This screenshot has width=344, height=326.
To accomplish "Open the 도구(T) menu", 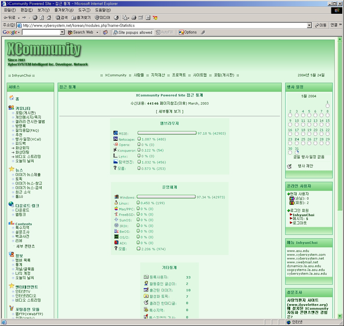I will pos(84,10).
